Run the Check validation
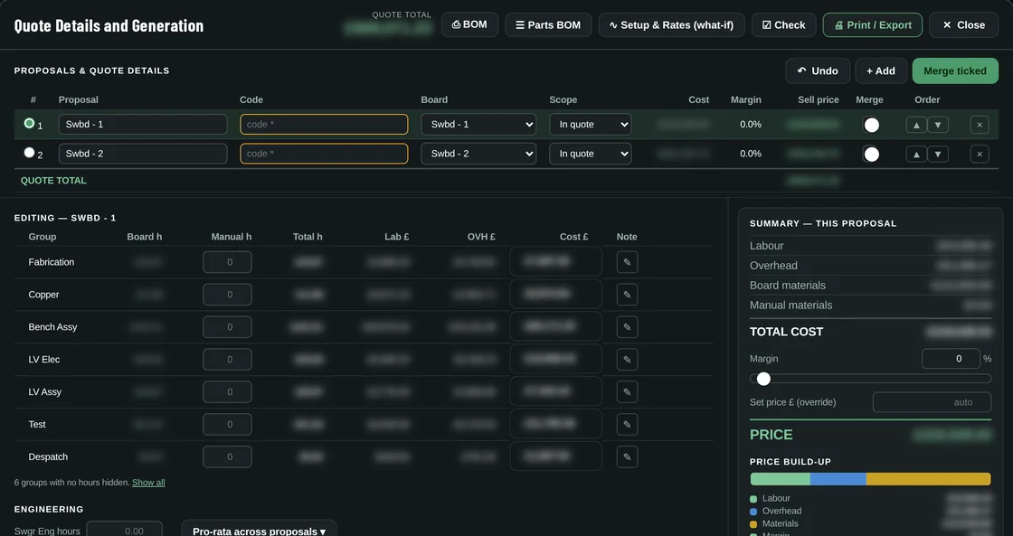 783,24
